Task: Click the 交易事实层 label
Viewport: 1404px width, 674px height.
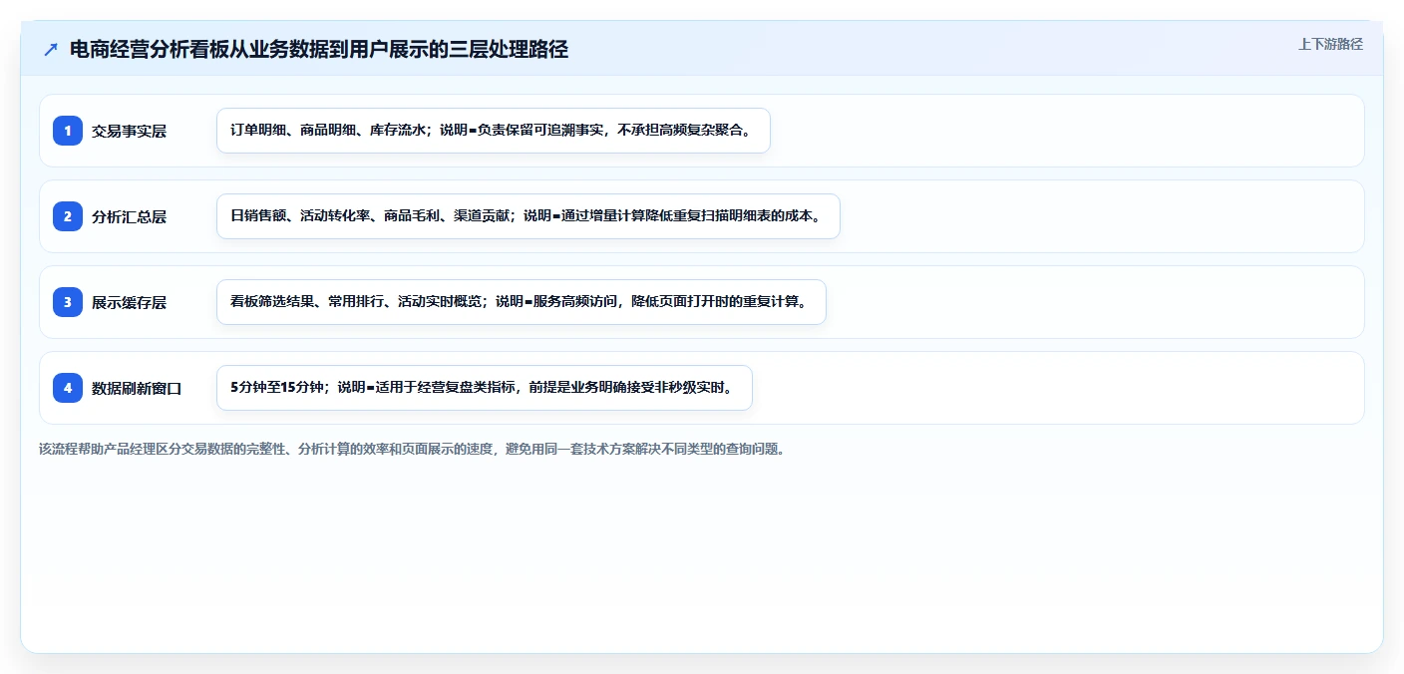Action: [x=129, y=131]
